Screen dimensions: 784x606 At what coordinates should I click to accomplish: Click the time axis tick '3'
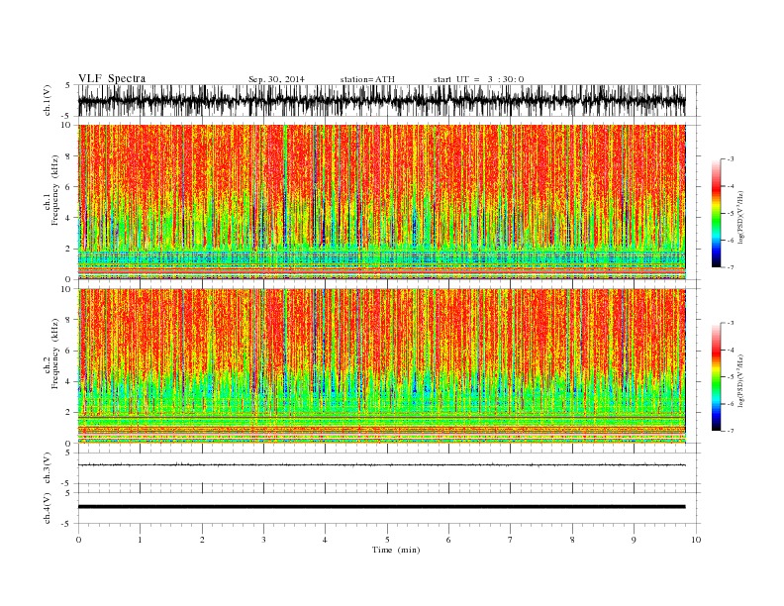pos(263,540)
